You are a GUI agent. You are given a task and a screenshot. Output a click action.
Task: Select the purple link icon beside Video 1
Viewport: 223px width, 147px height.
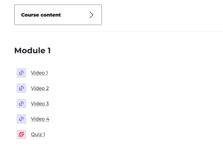(x=21, y=73)
